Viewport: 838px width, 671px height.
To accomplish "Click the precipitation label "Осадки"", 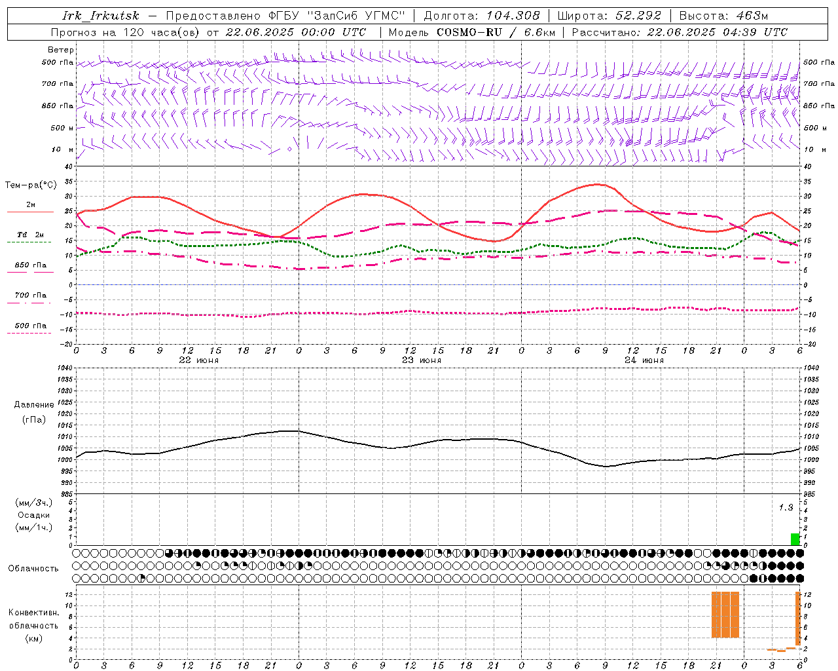I will (33, 515).
